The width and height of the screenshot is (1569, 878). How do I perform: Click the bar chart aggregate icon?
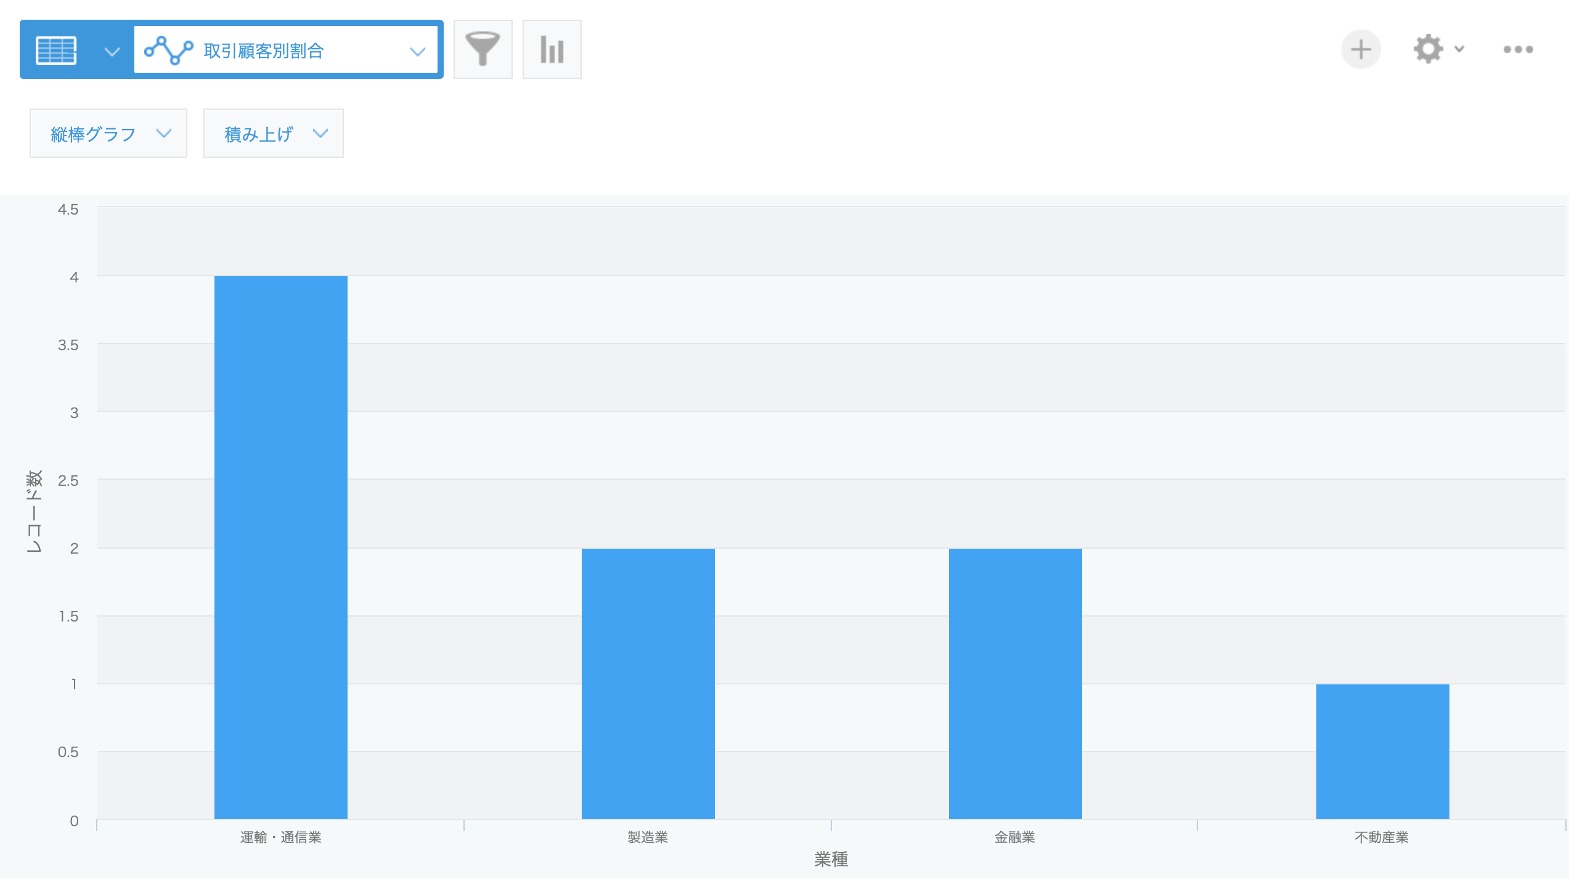[x=552, y=49]
